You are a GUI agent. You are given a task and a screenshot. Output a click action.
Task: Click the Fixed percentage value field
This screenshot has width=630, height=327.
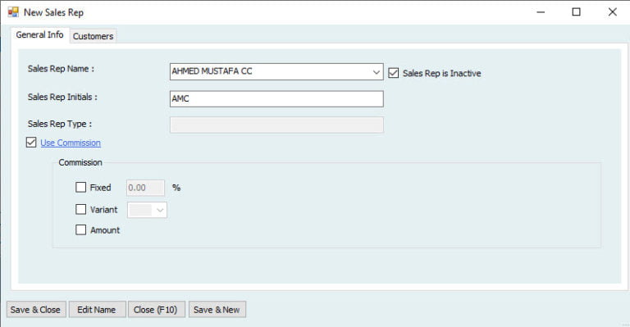[x=145, y=188]
